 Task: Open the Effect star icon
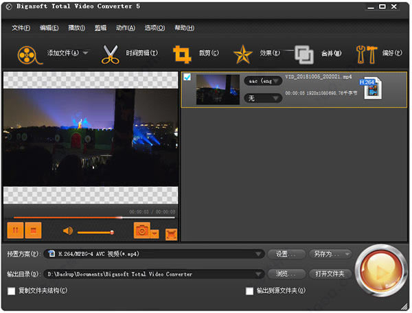tap(242, 55)
